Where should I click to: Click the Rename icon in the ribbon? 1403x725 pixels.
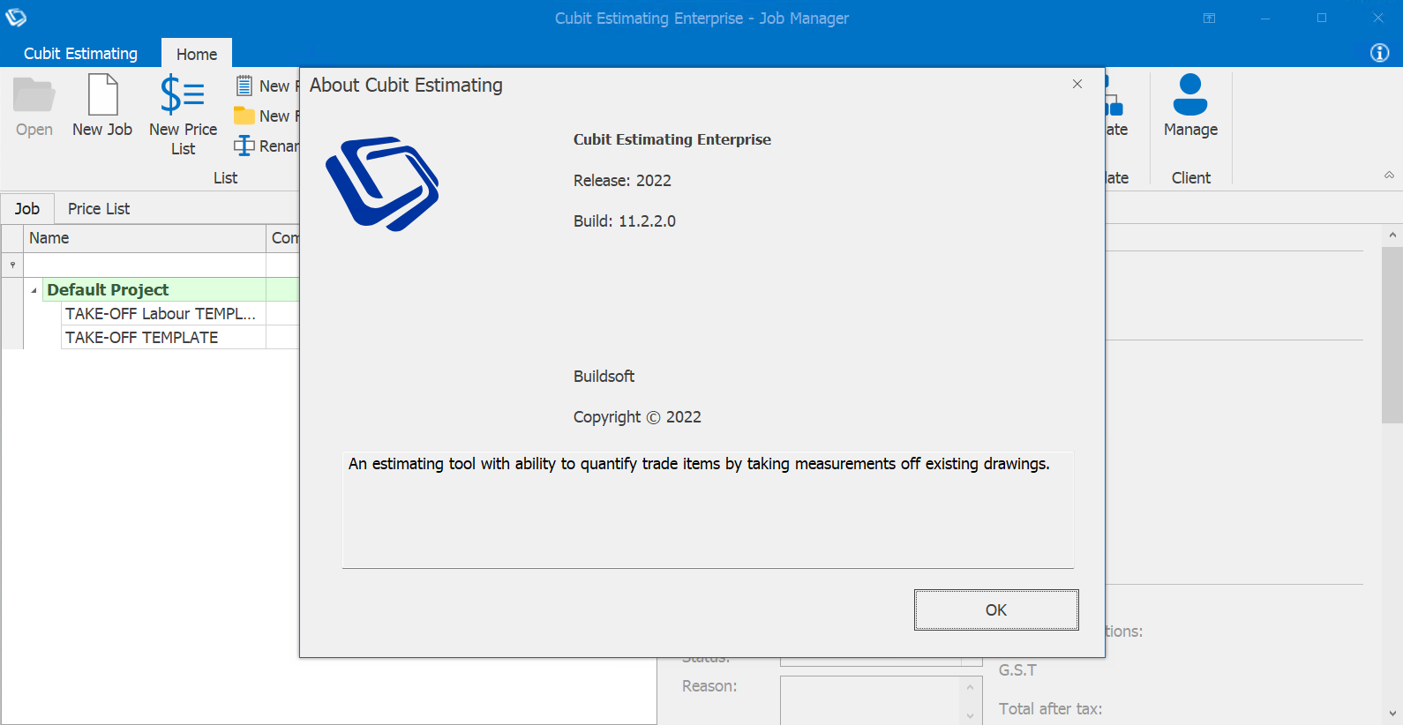click(244, 146)
